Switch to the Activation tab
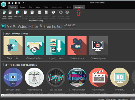Viewport: 135px width, 100px height. tap(79, 7)
